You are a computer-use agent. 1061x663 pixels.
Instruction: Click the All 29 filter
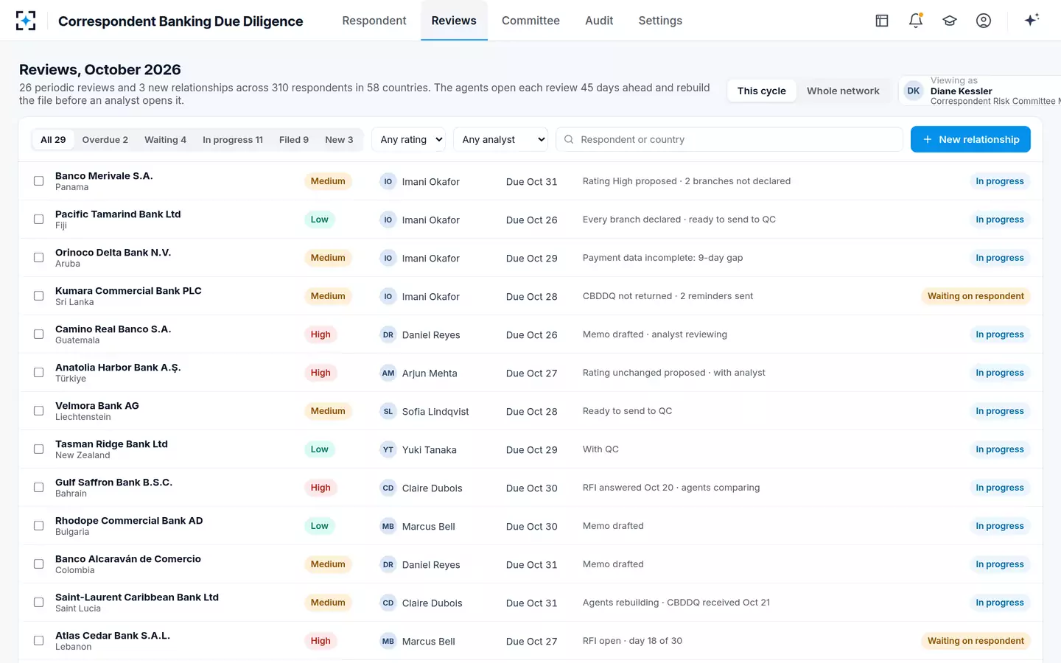point(53,139)
